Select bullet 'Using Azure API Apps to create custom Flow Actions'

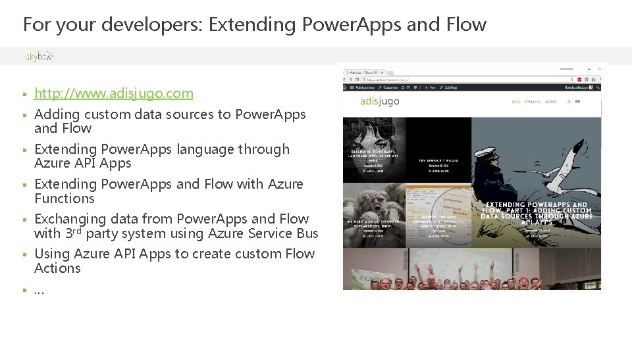[x=174, y=261]
